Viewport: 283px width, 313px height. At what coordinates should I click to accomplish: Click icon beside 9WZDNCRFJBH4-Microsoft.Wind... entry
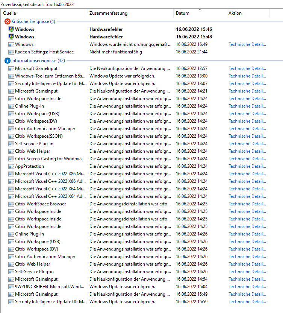click(x=11, y=287)
